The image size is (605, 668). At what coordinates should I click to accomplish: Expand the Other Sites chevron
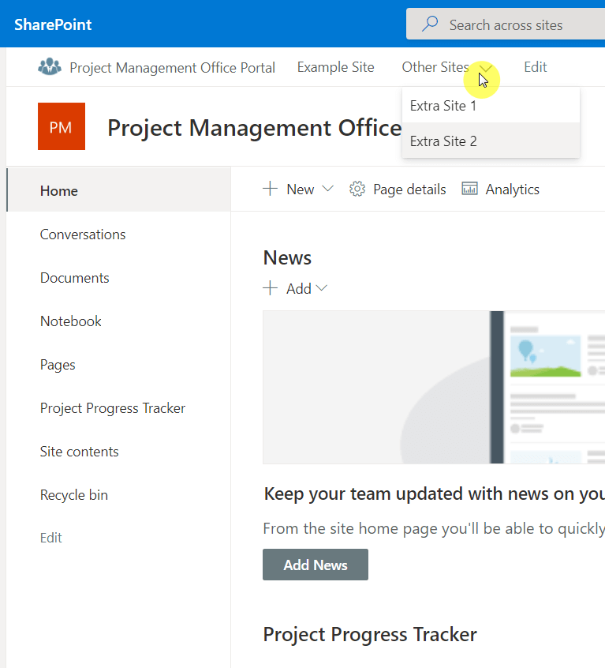point(485,68)
